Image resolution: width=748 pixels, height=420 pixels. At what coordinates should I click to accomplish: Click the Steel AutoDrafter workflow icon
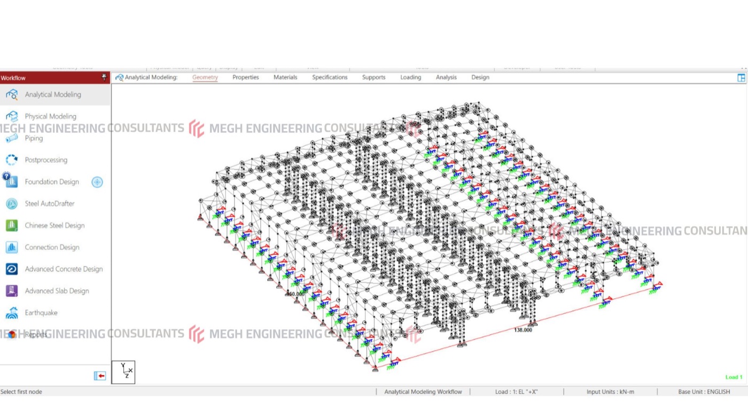[12, 204]
